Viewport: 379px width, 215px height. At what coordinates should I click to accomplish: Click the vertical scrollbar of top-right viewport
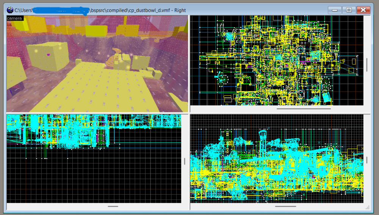tap(366, 64)
